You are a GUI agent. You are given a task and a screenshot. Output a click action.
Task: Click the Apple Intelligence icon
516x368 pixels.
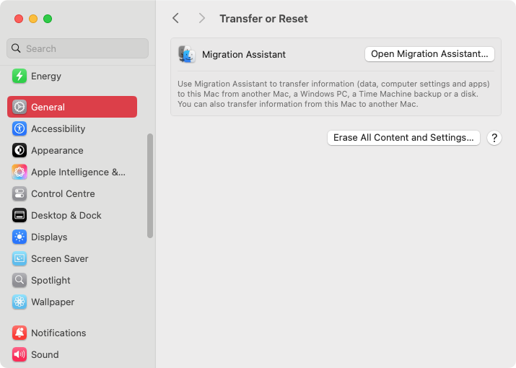19,172
